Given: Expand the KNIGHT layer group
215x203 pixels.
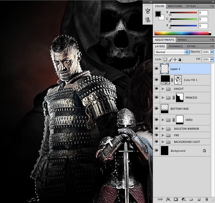Looking at the screenshot, I should [163, 89].
